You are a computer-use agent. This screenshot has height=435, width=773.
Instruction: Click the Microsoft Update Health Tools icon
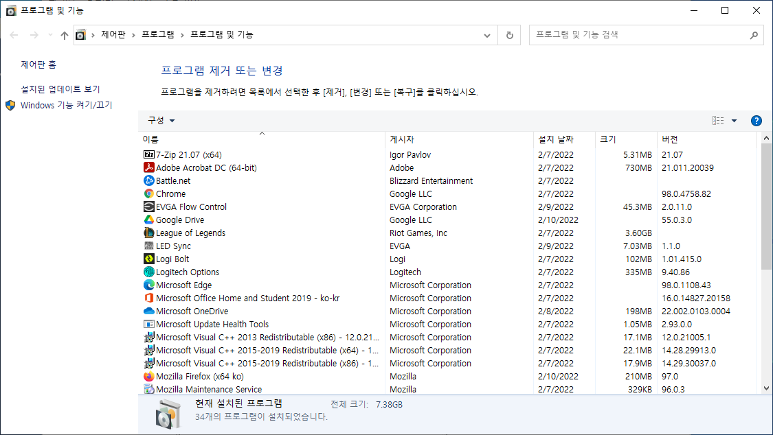[x=149, y=325]
